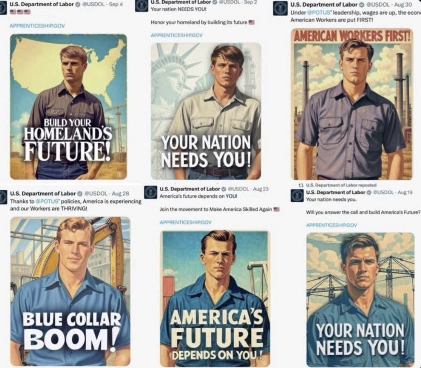The height and width of the screenshot is (368, 421).
Task: Open the America's Future Depends On You poster
Action: pos(215,299)
